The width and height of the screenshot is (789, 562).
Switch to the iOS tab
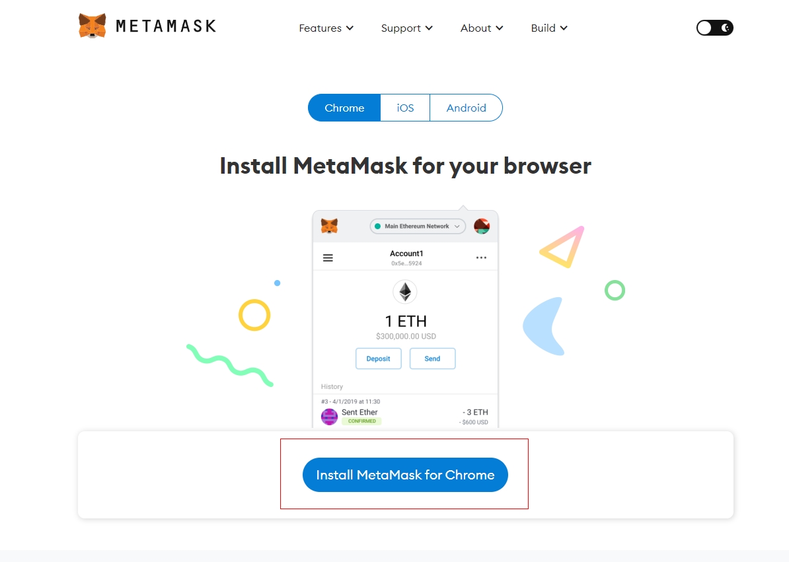point(405,108)
